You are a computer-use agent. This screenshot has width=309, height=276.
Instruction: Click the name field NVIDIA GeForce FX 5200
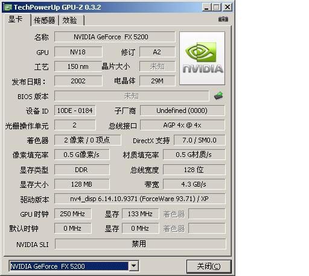click(x=115, y=37)
